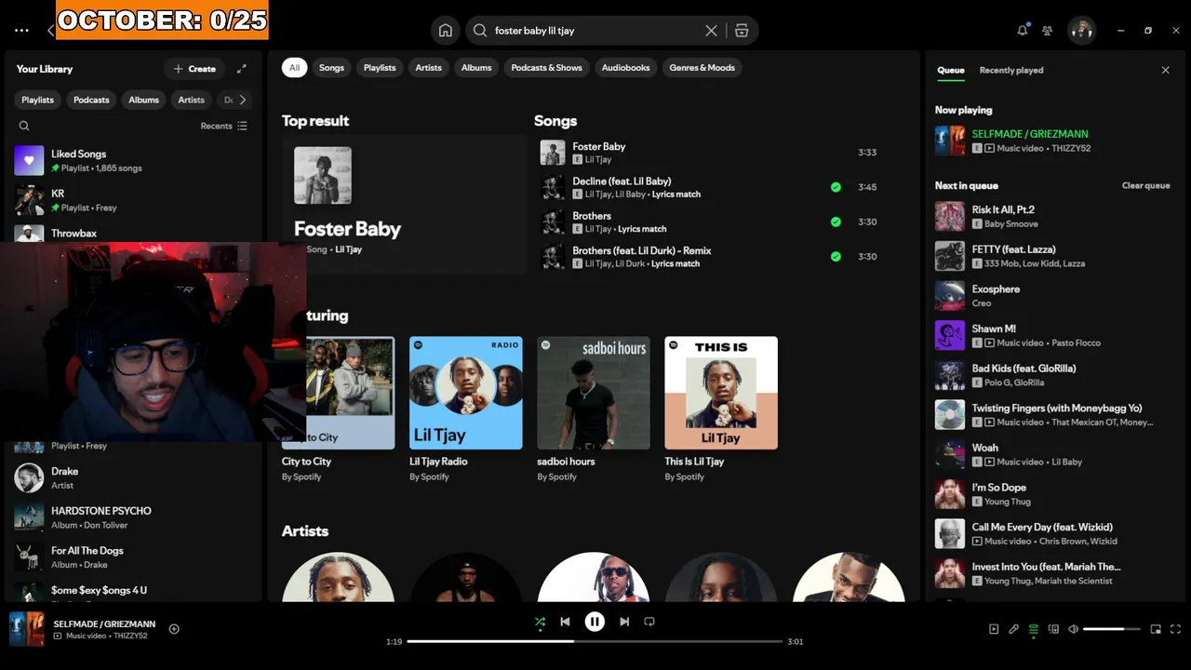This screenshot has height=670, width=1191.
Task: Filter library by Albums chip
Action: 143,100
